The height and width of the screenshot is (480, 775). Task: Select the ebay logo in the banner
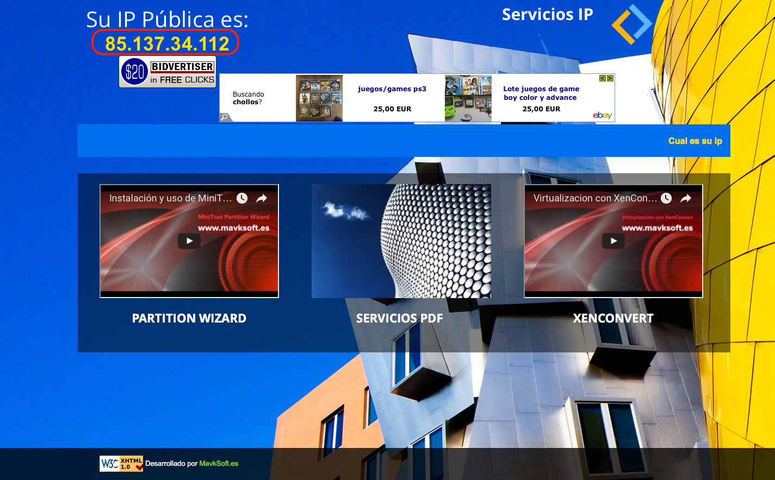(603, 115)
